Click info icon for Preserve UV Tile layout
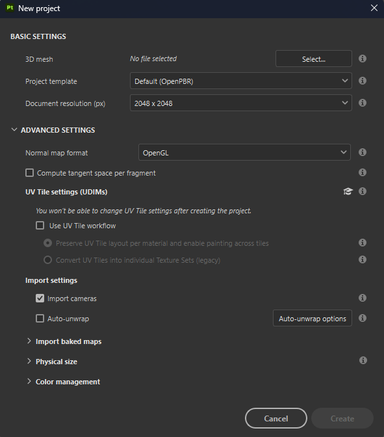Viewport: 384px width, 437px height. coord(363,243)
